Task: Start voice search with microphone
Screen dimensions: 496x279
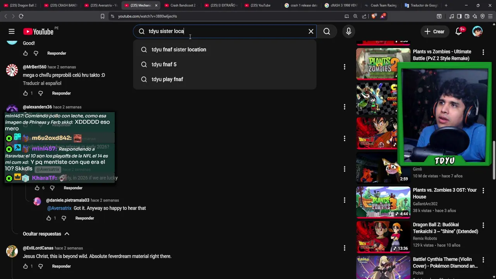Action: (x=349, y=31)
